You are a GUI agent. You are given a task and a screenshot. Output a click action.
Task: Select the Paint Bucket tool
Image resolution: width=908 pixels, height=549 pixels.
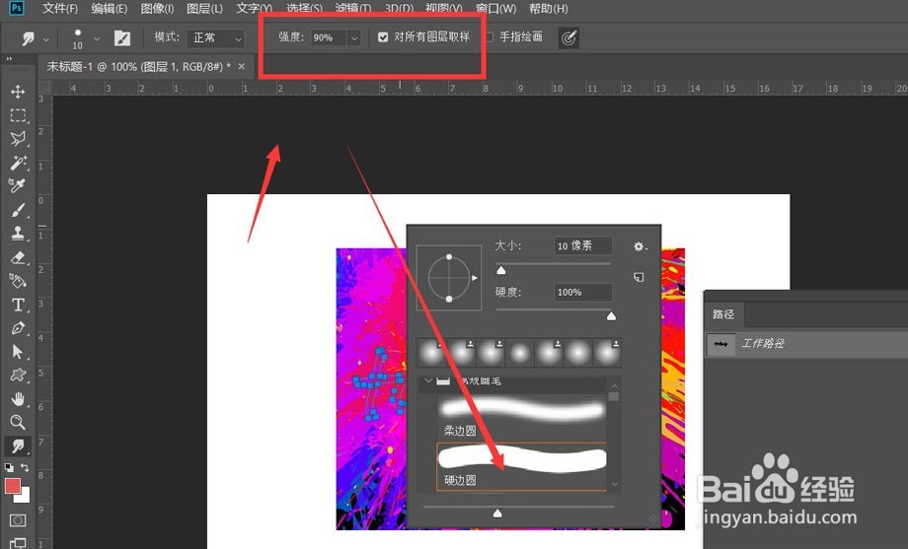point(18,281)
